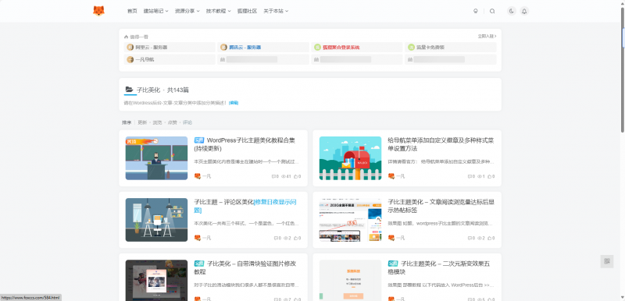Screen dimensions: 625x301
Task: Toggle dark mode with the moon icon
Action: pos(512,11)
